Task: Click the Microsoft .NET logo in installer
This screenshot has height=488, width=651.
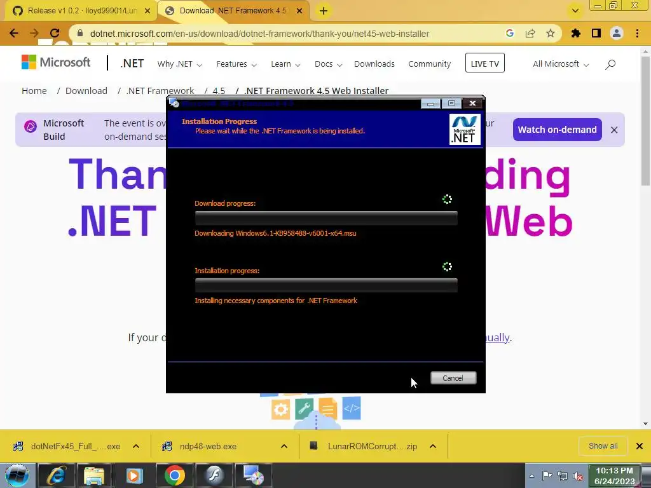Action: [x=465, y=130]
